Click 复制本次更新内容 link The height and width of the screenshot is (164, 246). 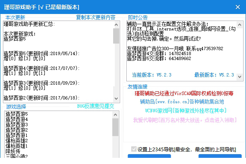(95, 17)
